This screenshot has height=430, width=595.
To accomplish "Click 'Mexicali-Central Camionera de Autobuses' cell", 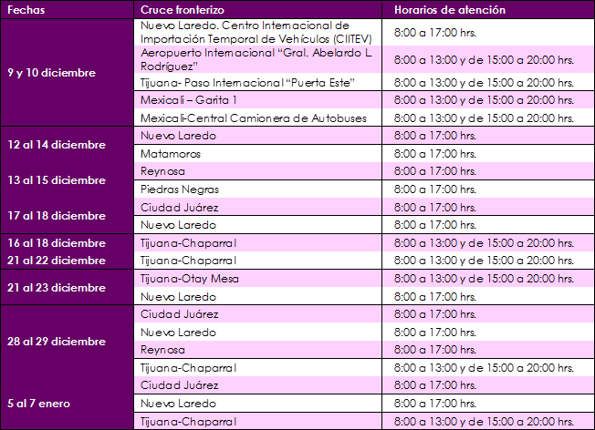I will pos(257,118).
